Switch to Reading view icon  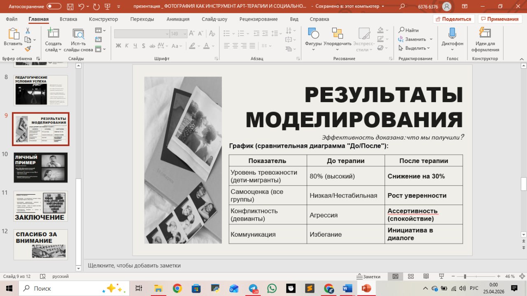pos(426,276)
